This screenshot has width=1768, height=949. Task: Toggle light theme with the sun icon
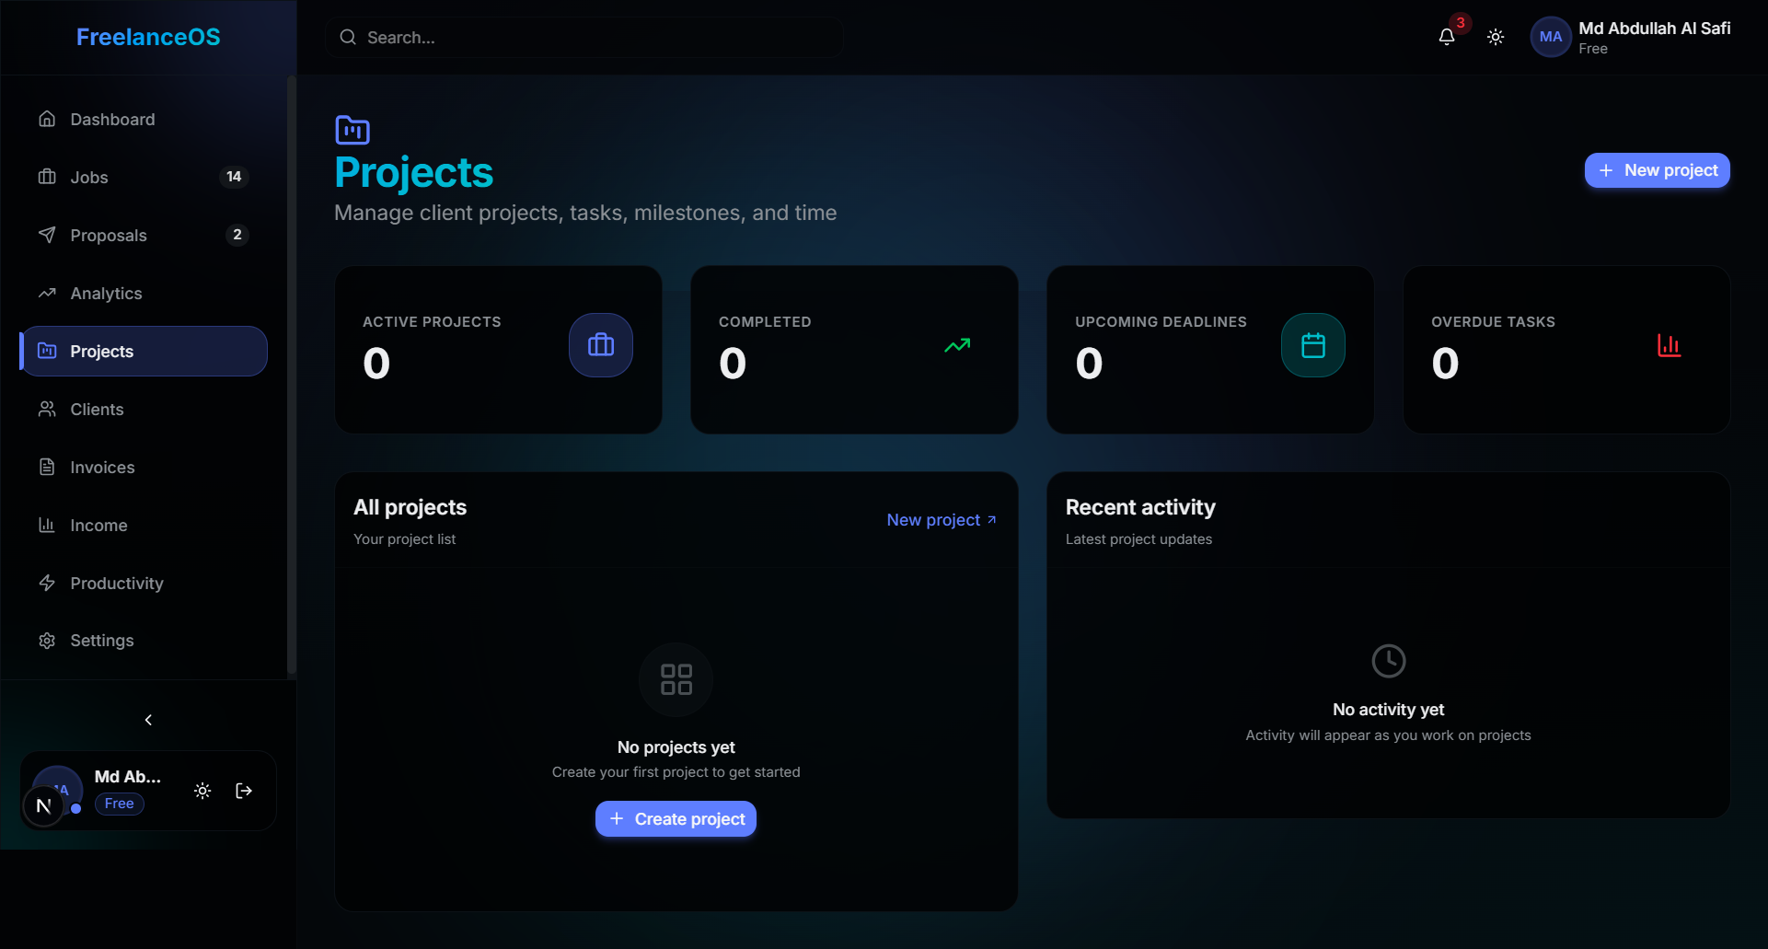click(1495, 37)
